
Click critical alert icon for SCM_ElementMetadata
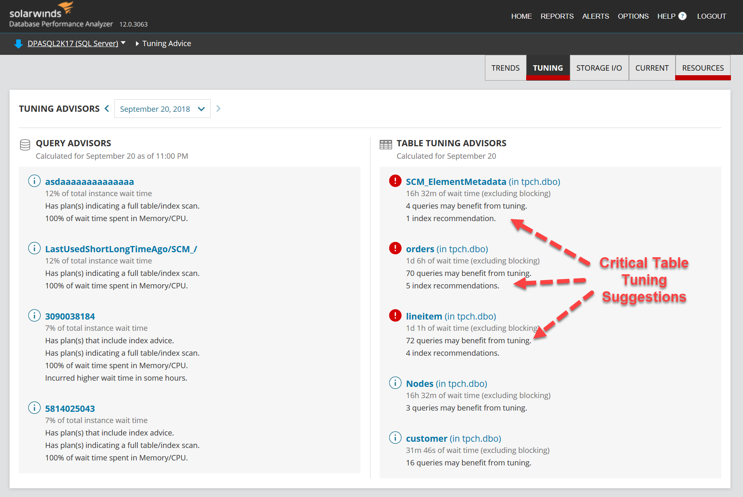coord(395,181)
